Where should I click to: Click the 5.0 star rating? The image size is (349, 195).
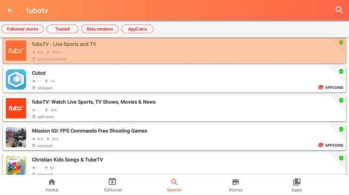click(40, 52)
